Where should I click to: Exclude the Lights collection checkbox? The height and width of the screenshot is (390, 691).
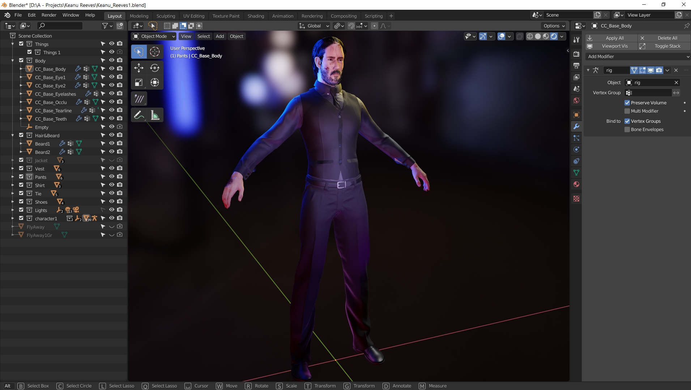[21, 210]
